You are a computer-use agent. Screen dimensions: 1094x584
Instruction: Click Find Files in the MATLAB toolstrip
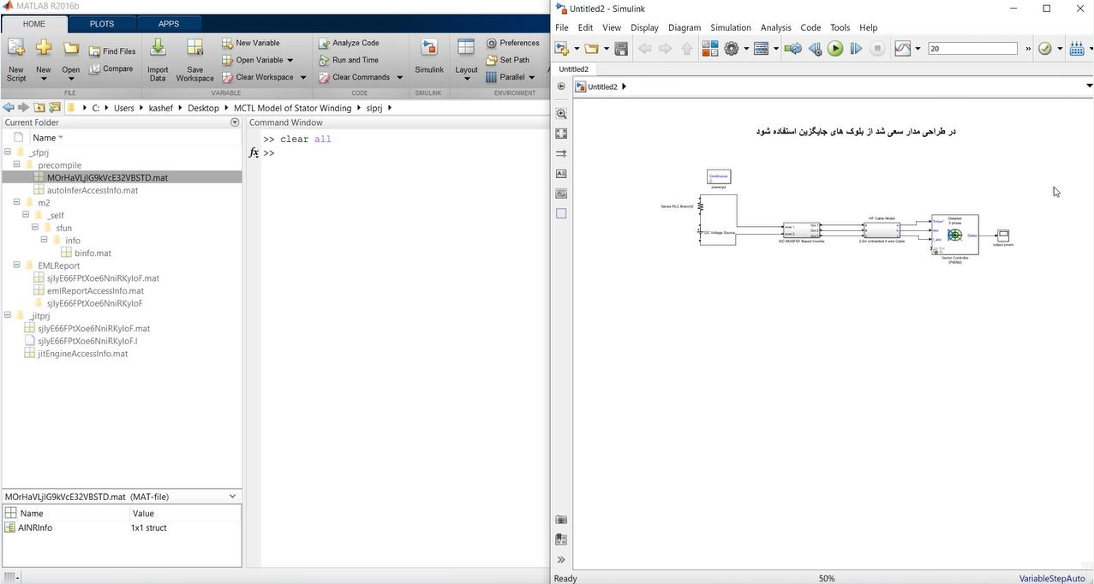(x=112, y=51)
